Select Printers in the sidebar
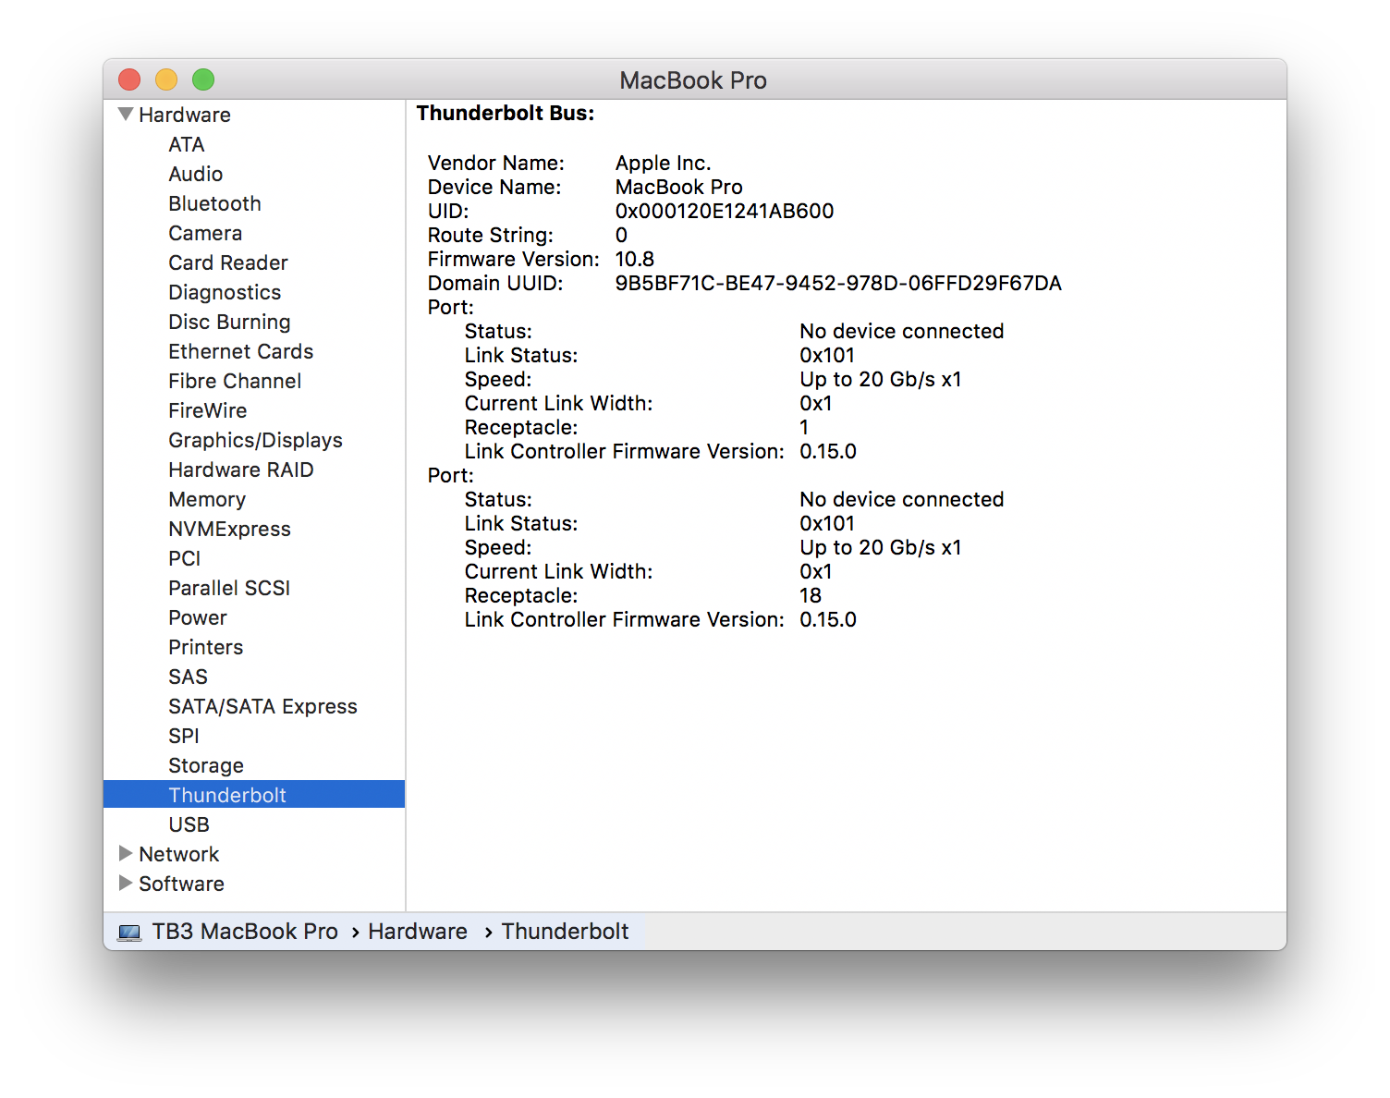1390x1098 pixels. point(205,647)
